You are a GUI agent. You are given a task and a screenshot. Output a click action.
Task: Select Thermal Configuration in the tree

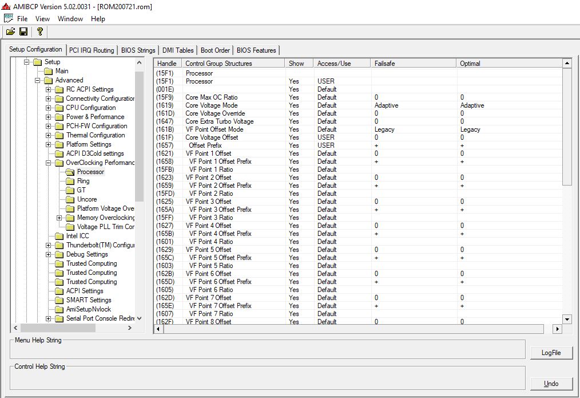[96, 136]
